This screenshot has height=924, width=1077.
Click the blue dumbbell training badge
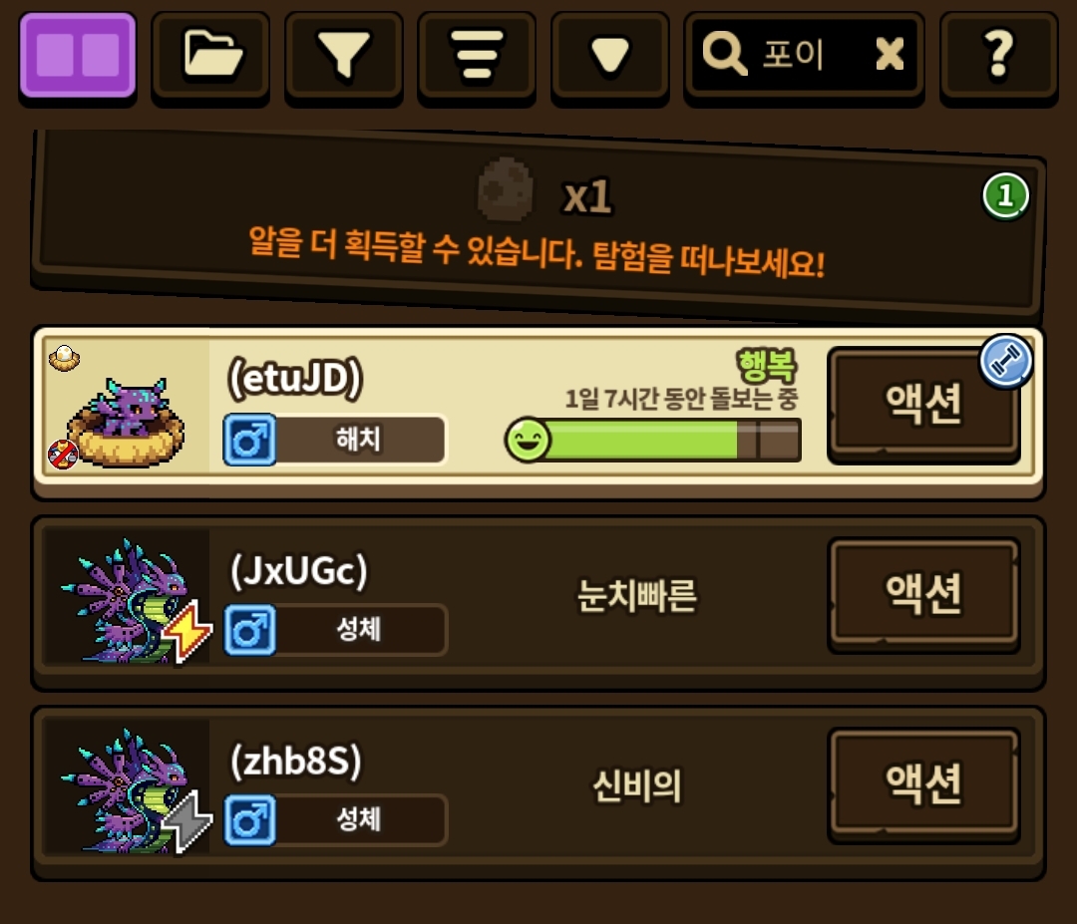1005,361
